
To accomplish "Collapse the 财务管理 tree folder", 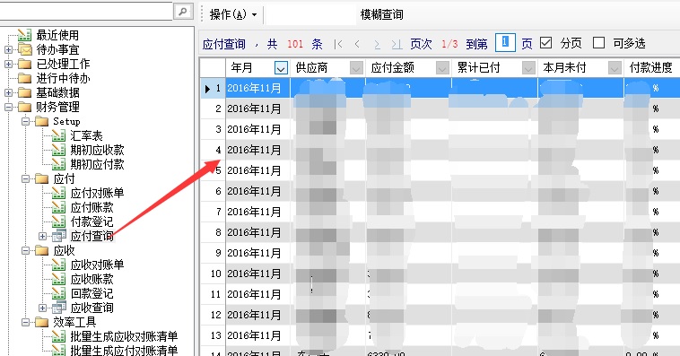I will pos(8,107).
